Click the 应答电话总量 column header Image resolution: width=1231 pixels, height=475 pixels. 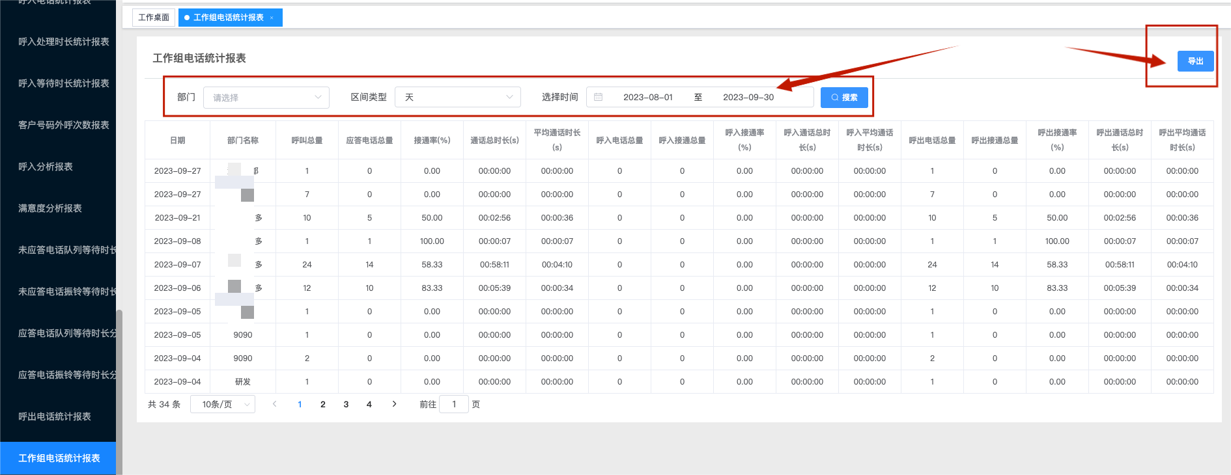(x=369, y=140)
